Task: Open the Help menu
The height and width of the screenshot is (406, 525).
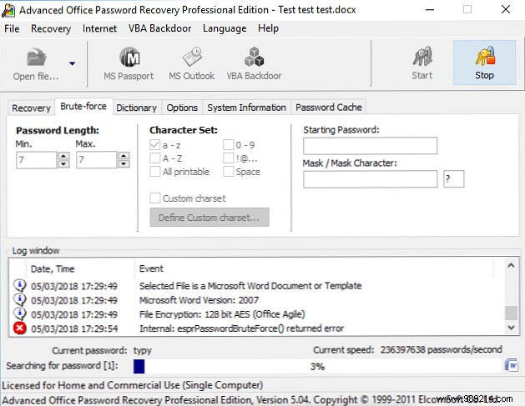Action: click(x=268, y=28)
